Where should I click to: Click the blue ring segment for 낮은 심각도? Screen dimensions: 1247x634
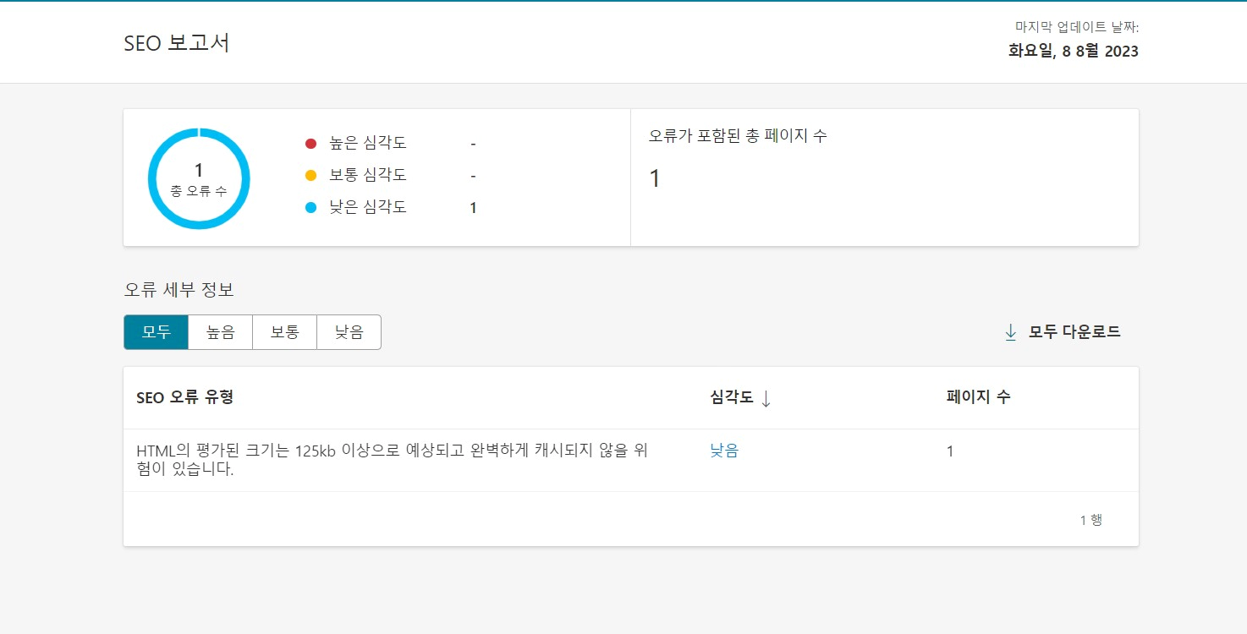pos(199,133)
